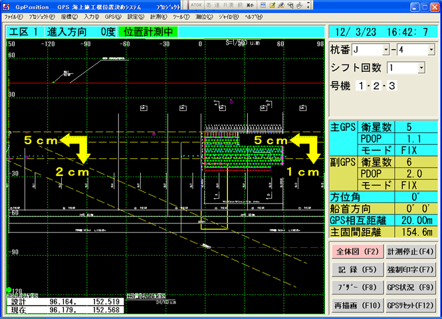The height and width of the screenshot is (319, 442).
Task: Click the 再描画 (F10) redraw button
Action: tap(356, 306)
